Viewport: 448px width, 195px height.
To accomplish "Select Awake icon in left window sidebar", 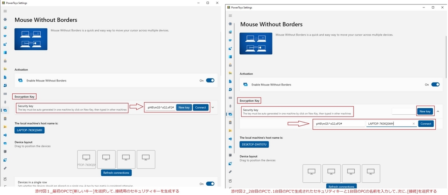I will (x=5, y=36).
